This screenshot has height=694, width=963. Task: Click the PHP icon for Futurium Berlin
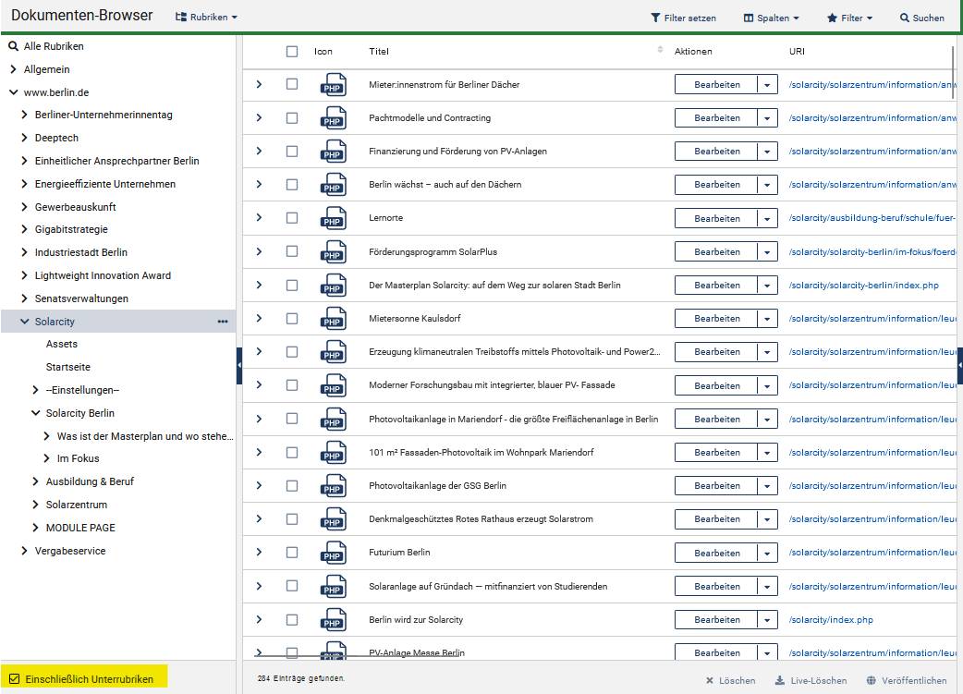tap(333, 553)
